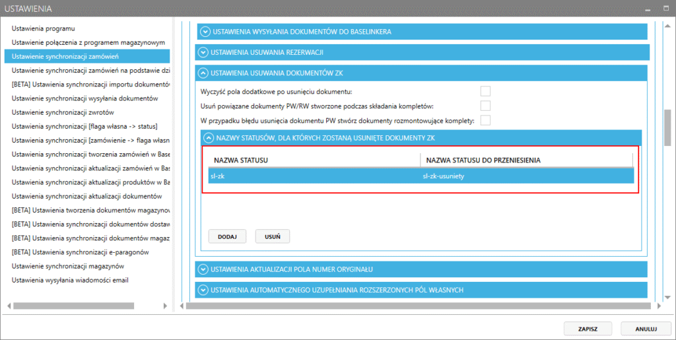Check the remove linked PW/RW documents option

pos(485,106)
